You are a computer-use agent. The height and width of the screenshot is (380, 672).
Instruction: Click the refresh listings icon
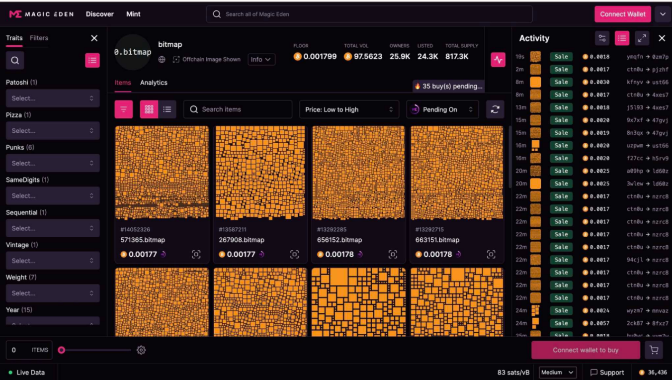tap(495, 109)
